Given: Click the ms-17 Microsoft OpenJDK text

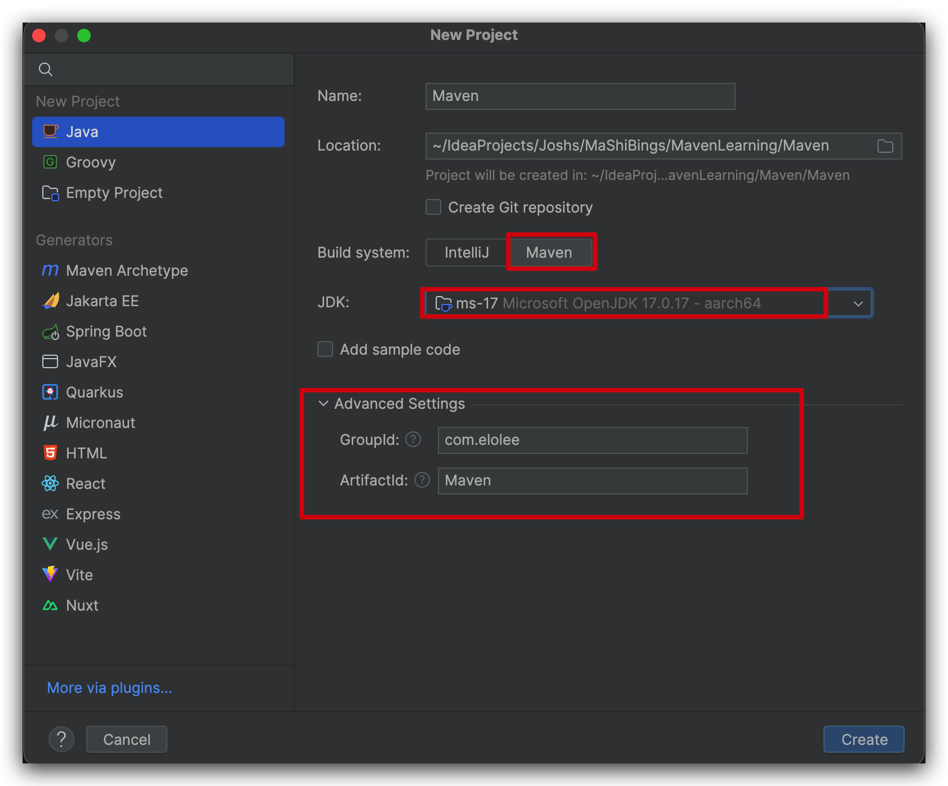Looking at the screenshot, I should [x=609, y=303].
